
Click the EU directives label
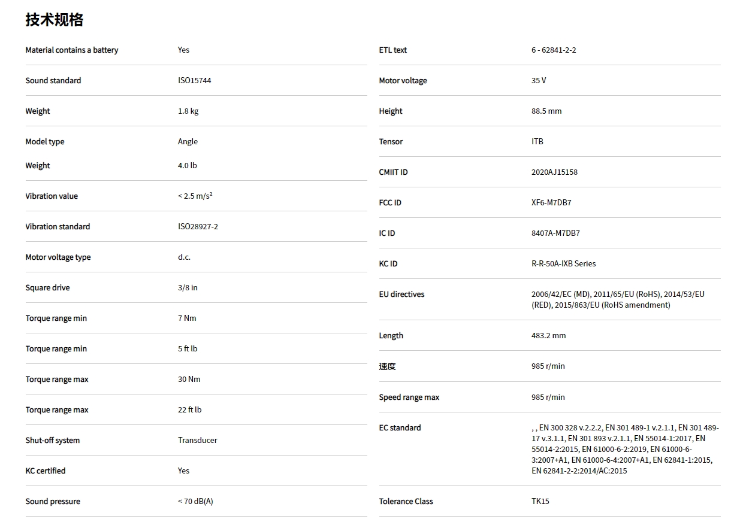pos(401,295)
